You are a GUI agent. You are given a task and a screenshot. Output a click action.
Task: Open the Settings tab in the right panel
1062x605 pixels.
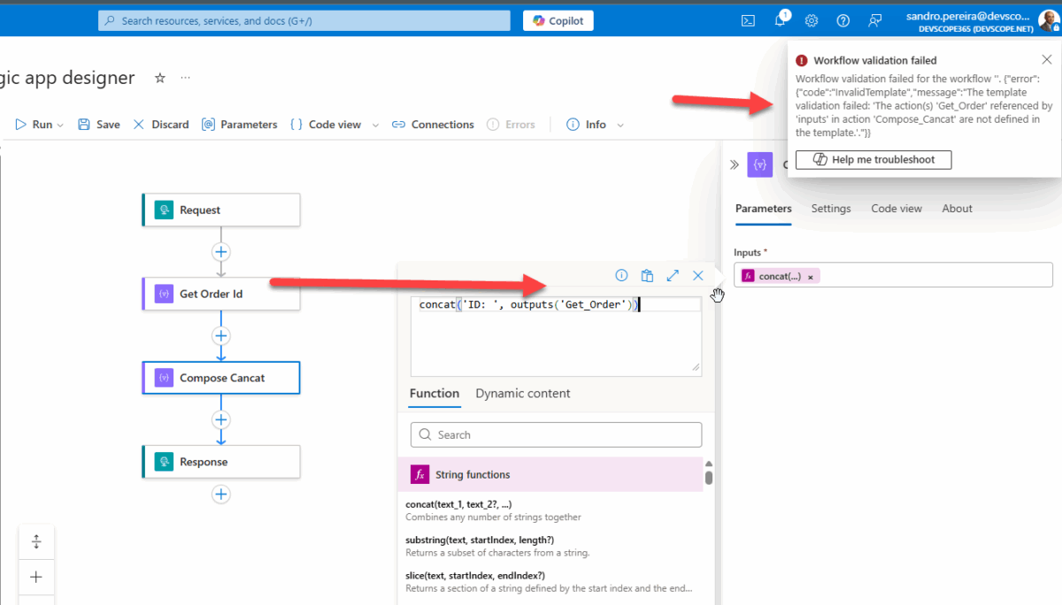pyautogui.click(x=830, y=208)
